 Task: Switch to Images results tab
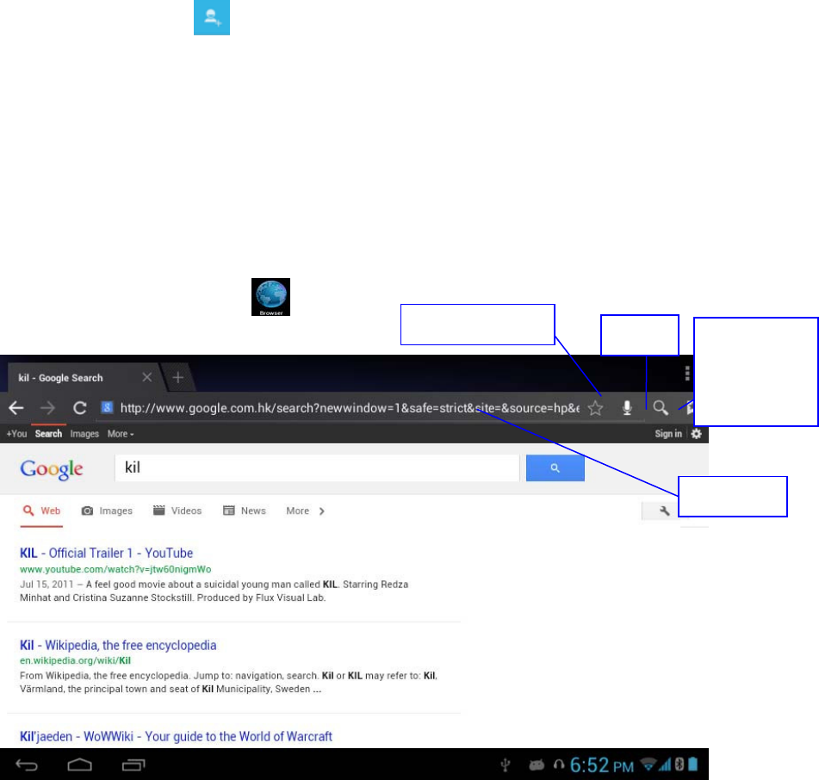coord(107,511)
